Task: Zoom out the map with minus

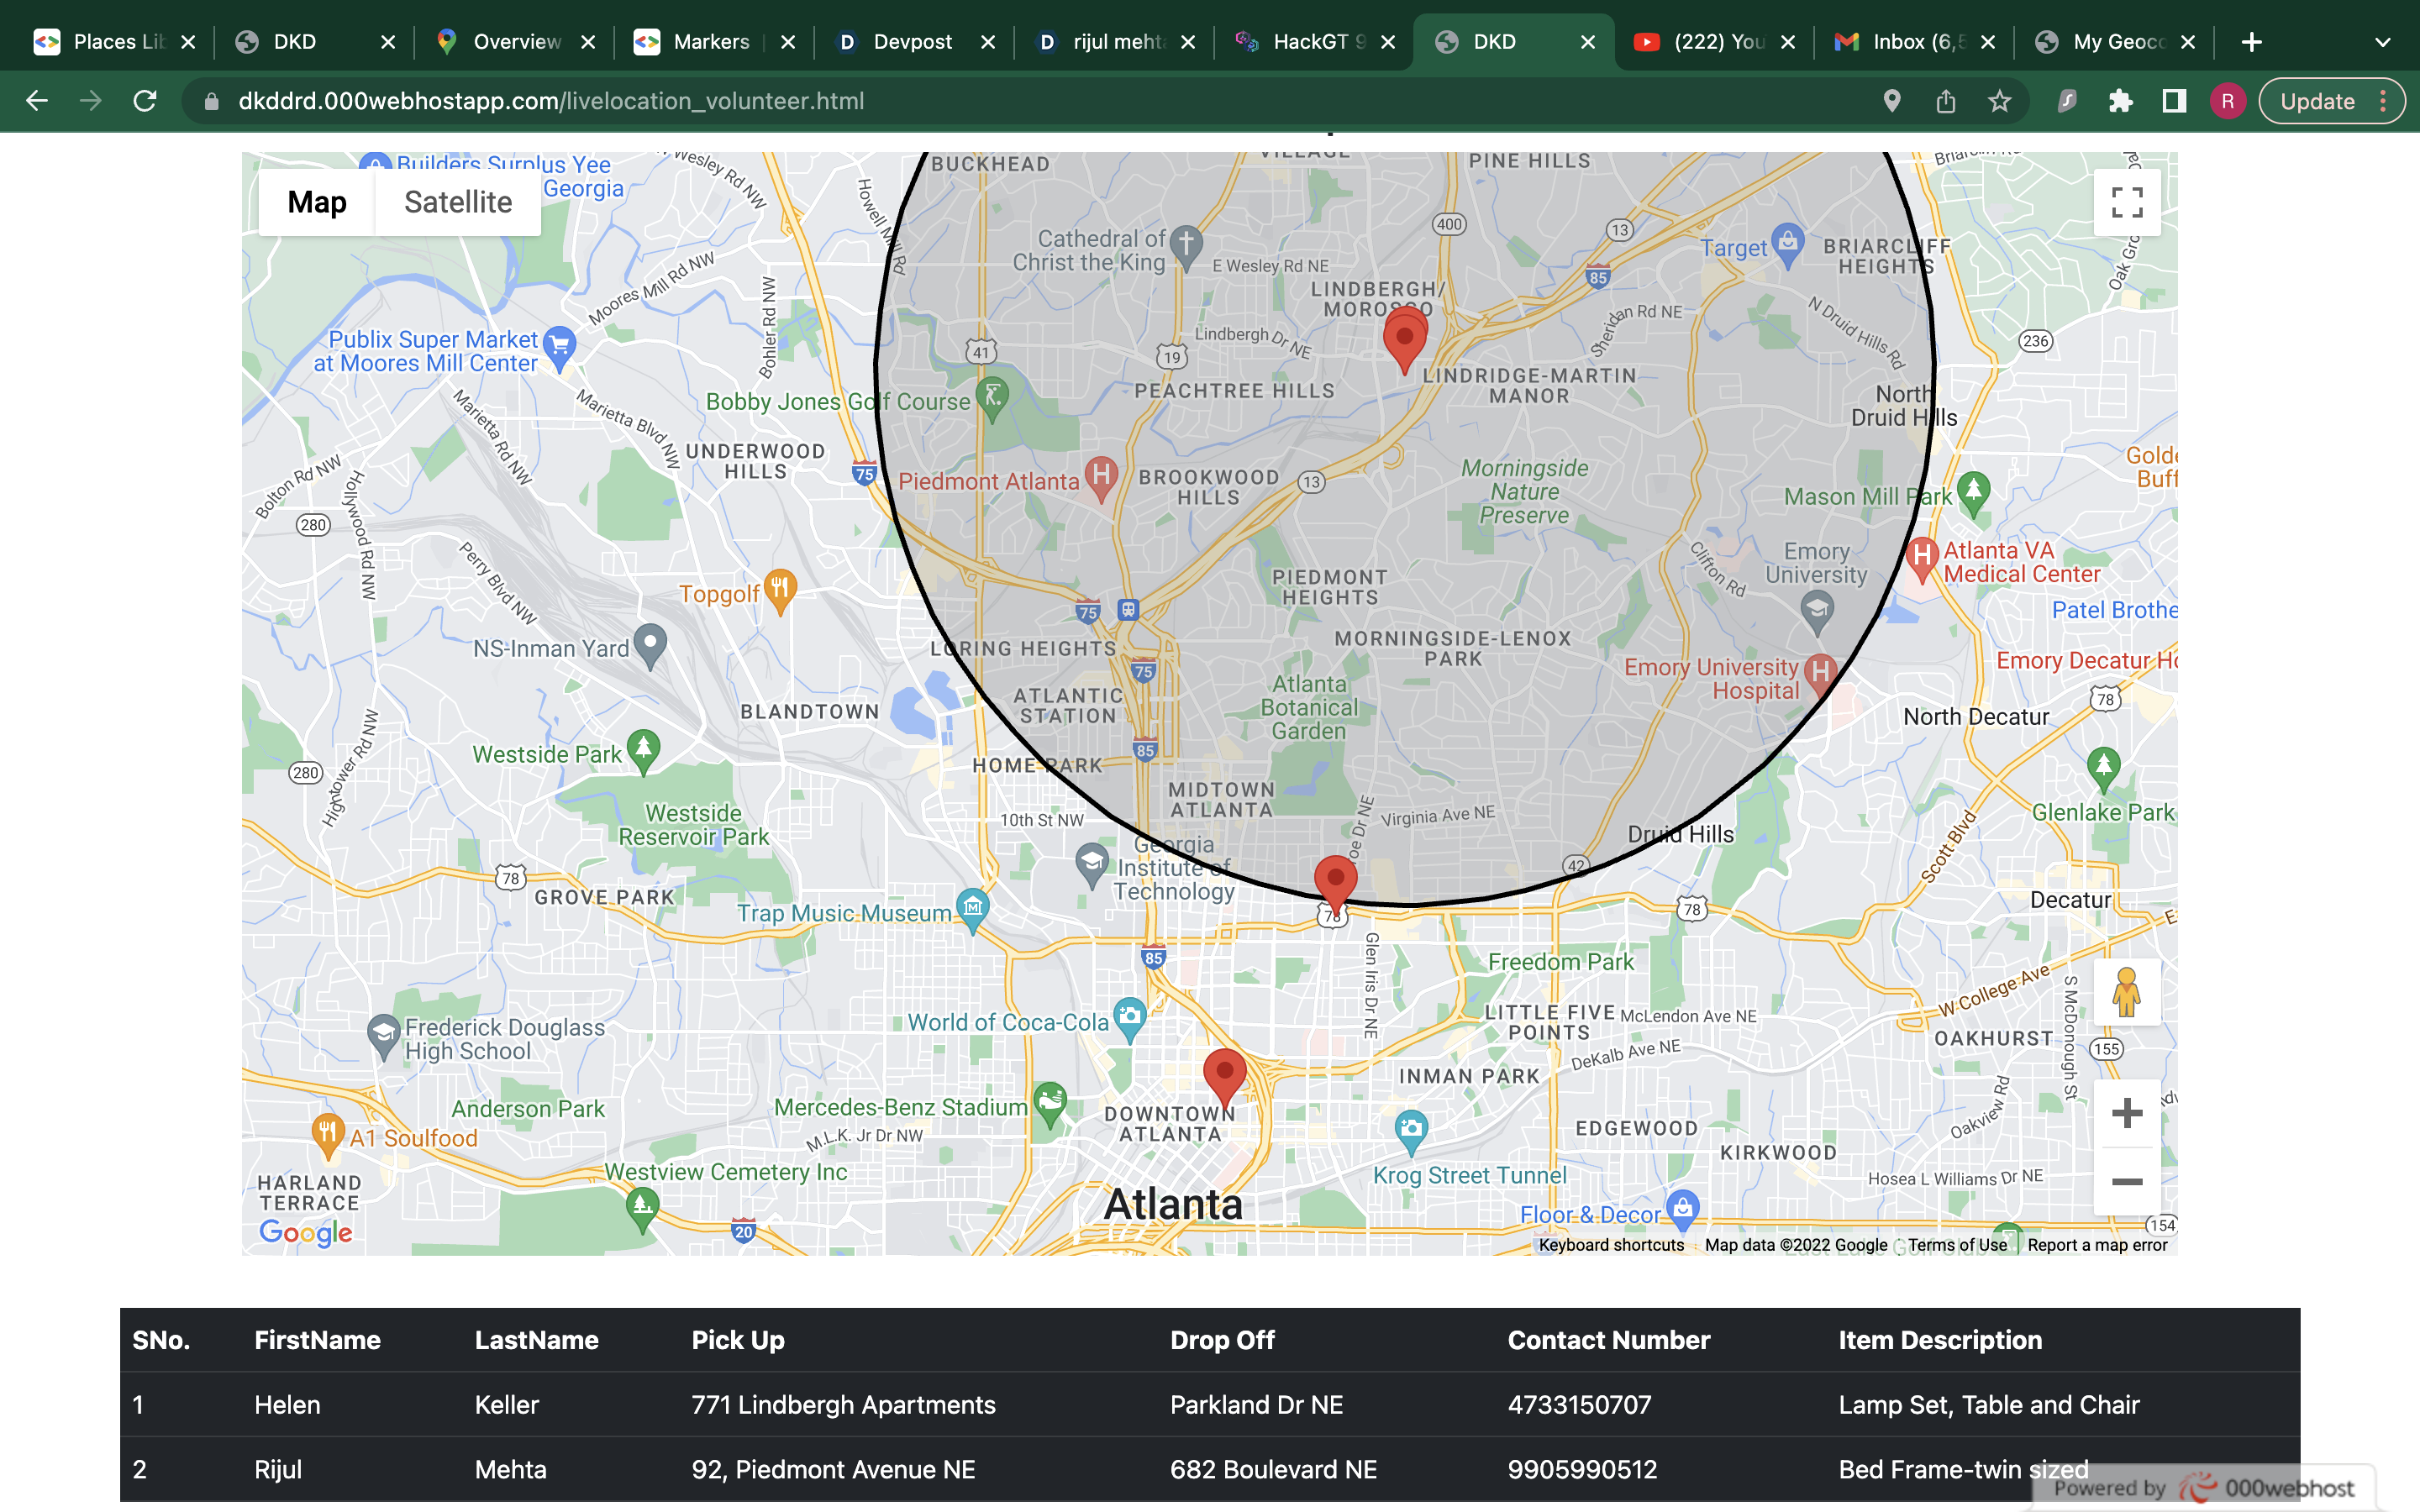Action: (2126, 1182)
